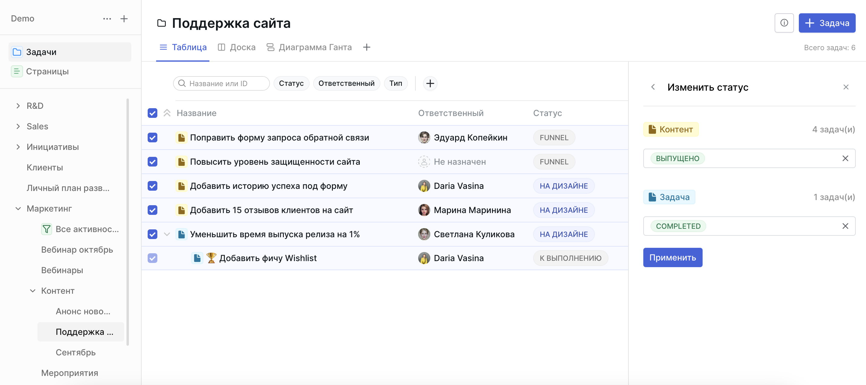This screenshot has height=385, width=866.
Task: Click the info icon near Задача button
Action: coord(784,23)
